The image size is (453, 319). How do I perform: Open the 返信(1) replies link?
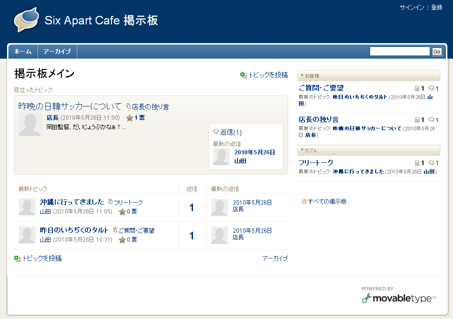231,132
